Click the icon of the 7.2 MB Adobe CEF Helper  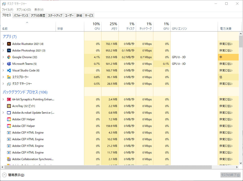click(x=9, y=119)
